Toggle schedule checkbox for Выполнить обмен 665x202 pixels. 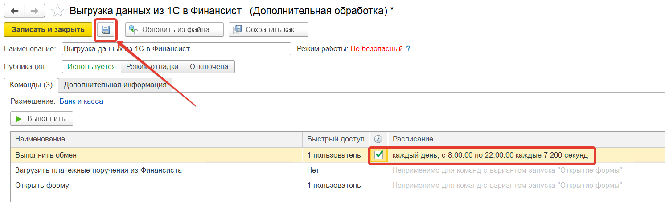click(x=379, y=155)
